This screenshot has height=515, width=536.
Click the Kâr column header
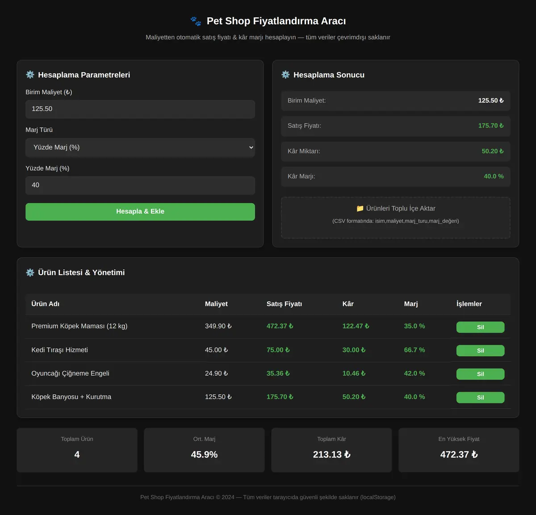click(348, 304)
